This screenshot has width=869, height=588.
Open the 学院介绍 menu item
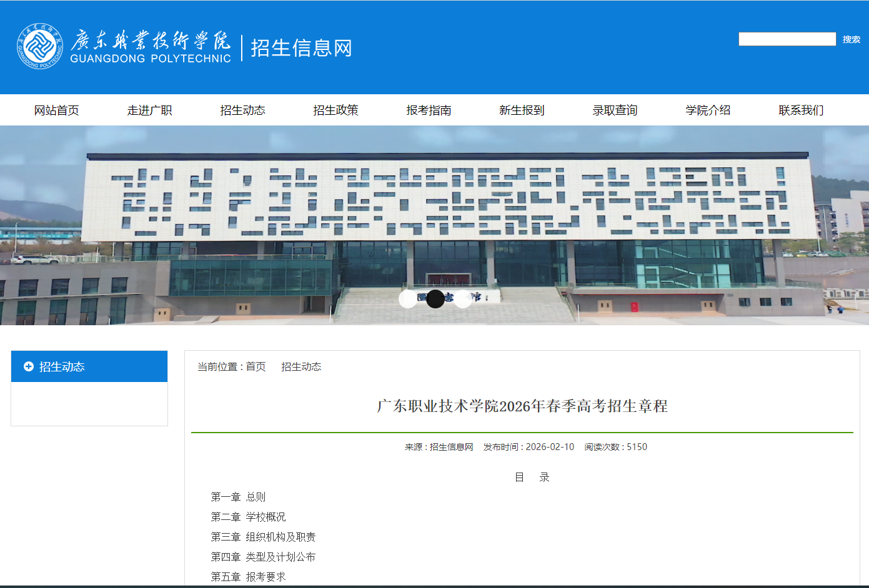click(x=708, y=110)
